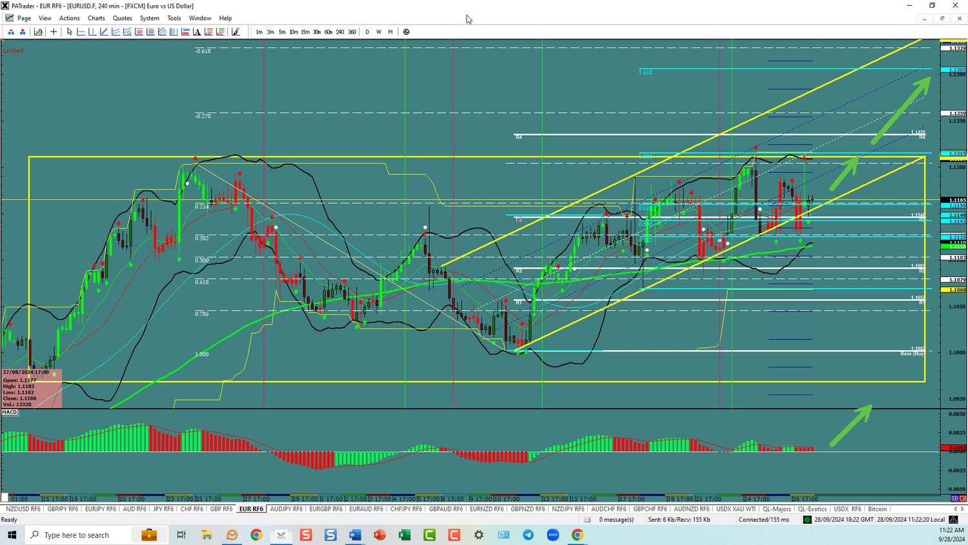968x545 pixels.
Task: Select the arrow pointer tool
Action: (x=70, y=32)
